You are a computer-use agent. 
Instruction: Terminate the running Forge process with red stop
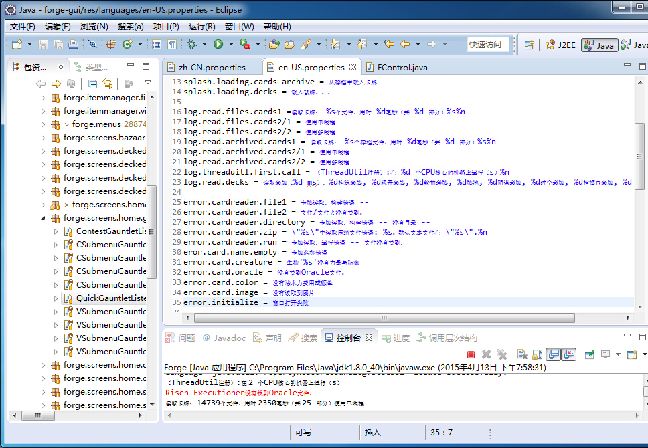471,354
